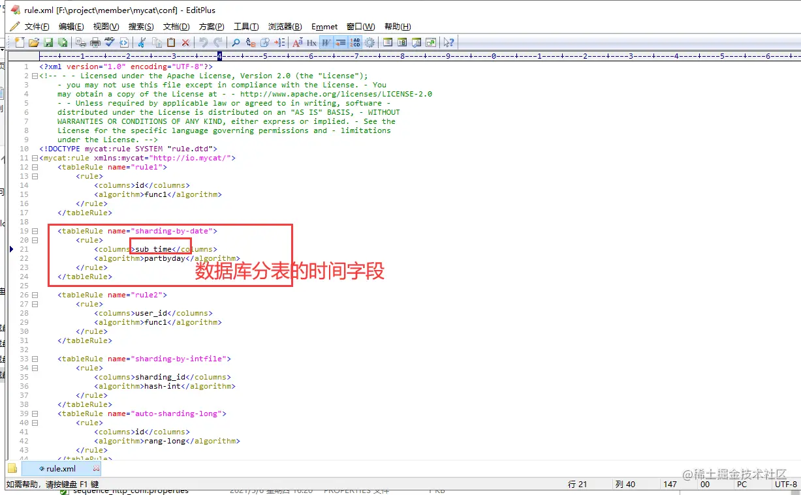Screen dimensions: 801x495
Task: Click the PC line-ending status field
Action: click(x=742, y=485)
